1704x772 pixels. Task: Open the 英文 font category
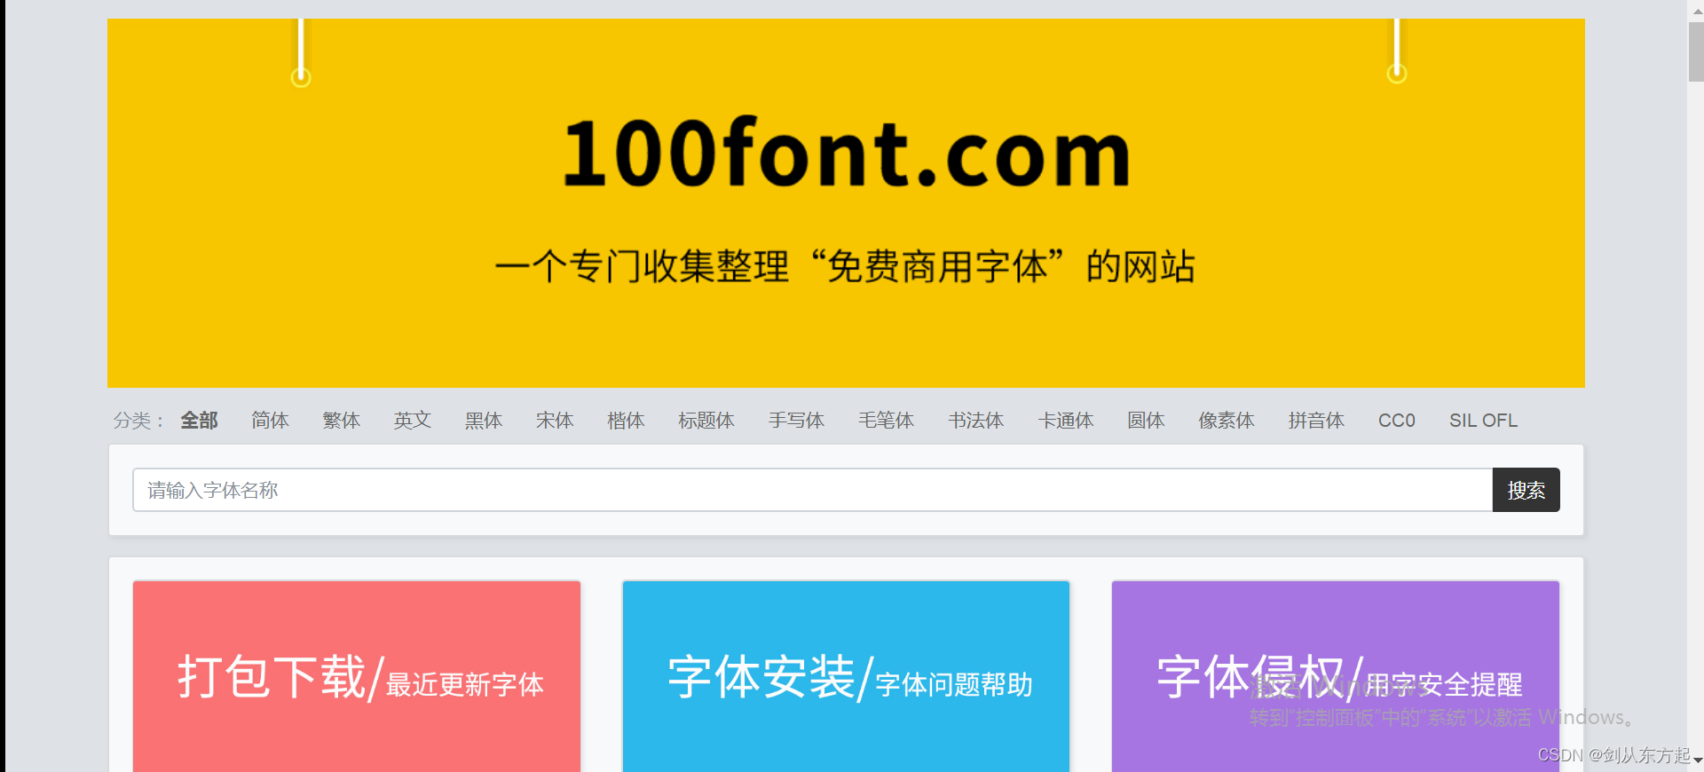click(x=413, y=421)
